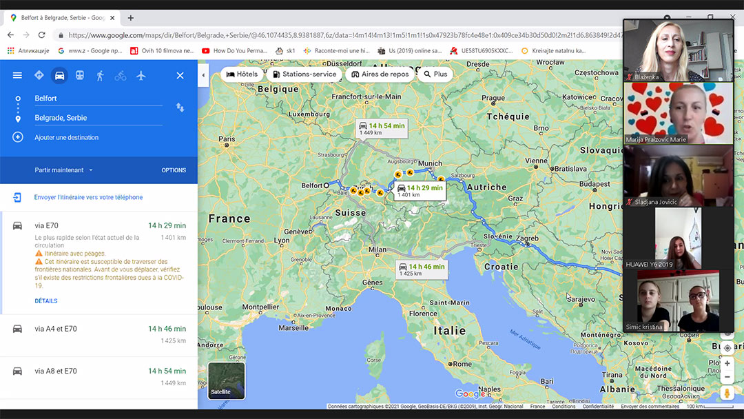744x419 pixels.
Task: Show your location on map
Action: tap(727, 348)
